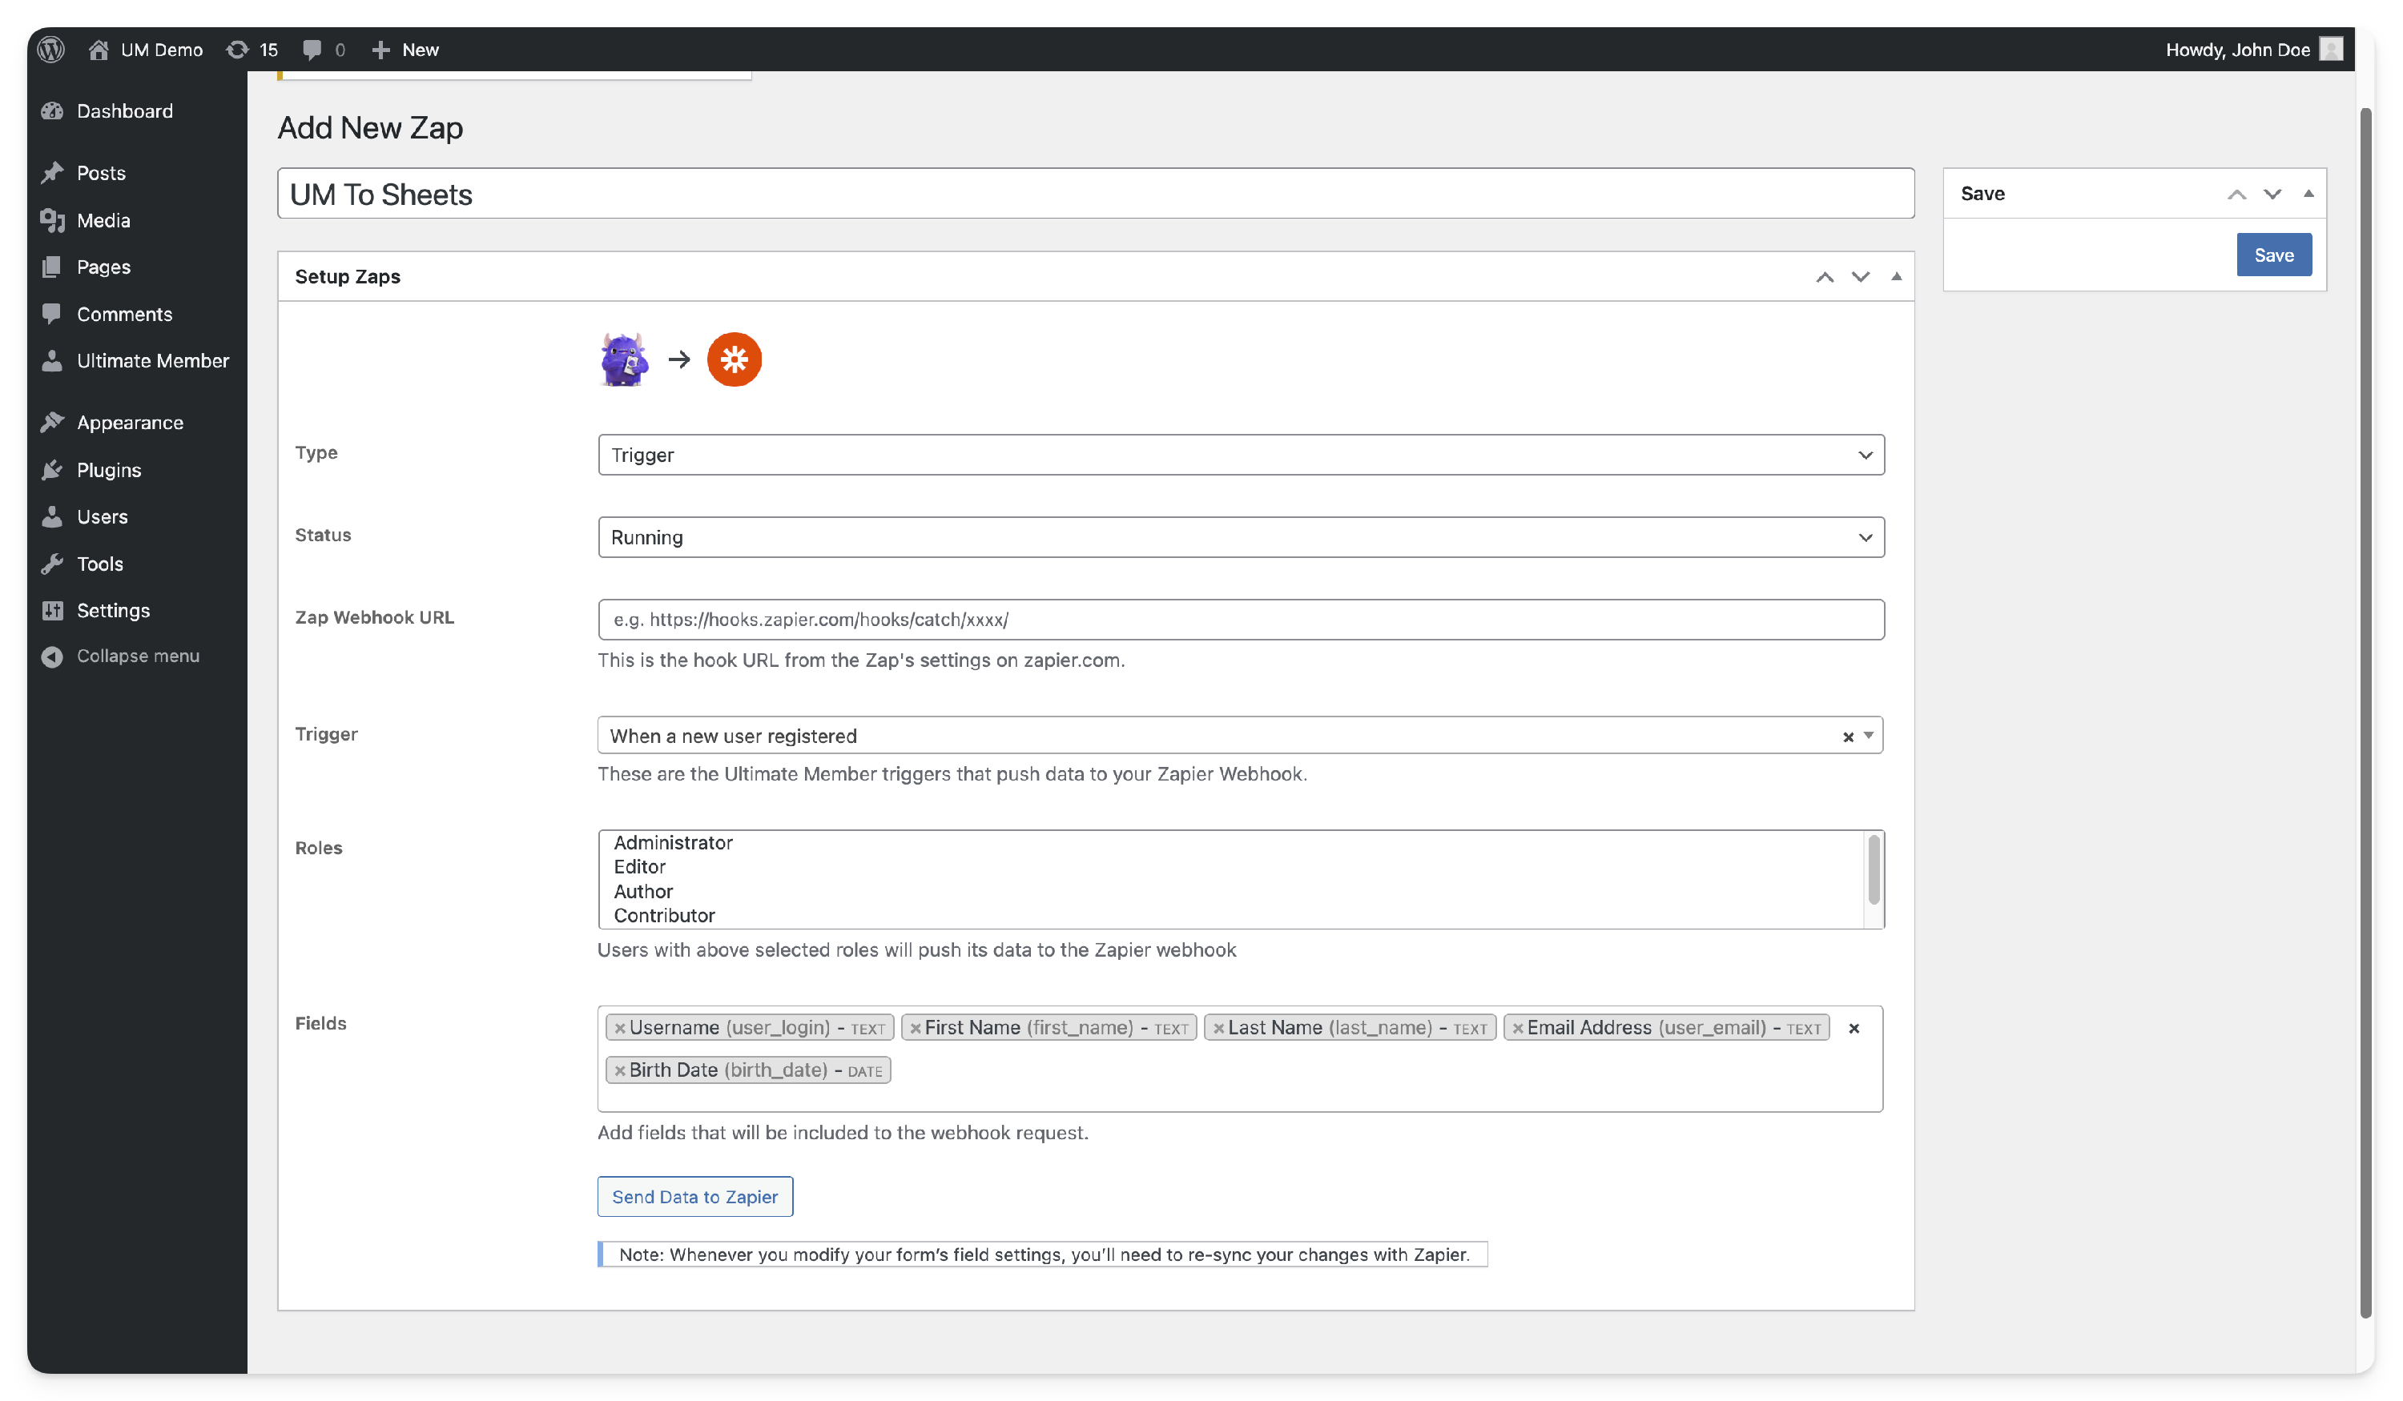2403x1401 pixels.
Task: Select Author in Roles list
Action: pos(642,891)
